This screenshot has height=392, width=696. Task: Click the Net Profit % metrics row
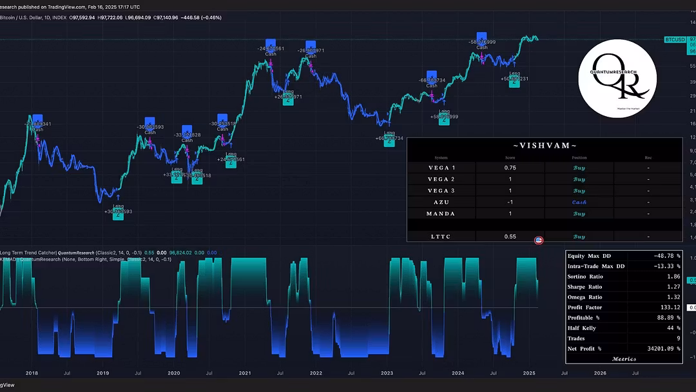(x=623, y=348)
